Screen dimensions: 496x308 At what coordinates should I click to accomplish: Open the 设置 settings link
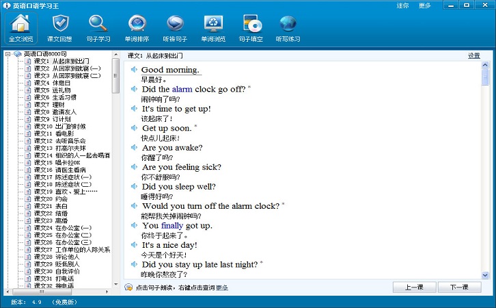pyautogui.click(x=474, y=55)
